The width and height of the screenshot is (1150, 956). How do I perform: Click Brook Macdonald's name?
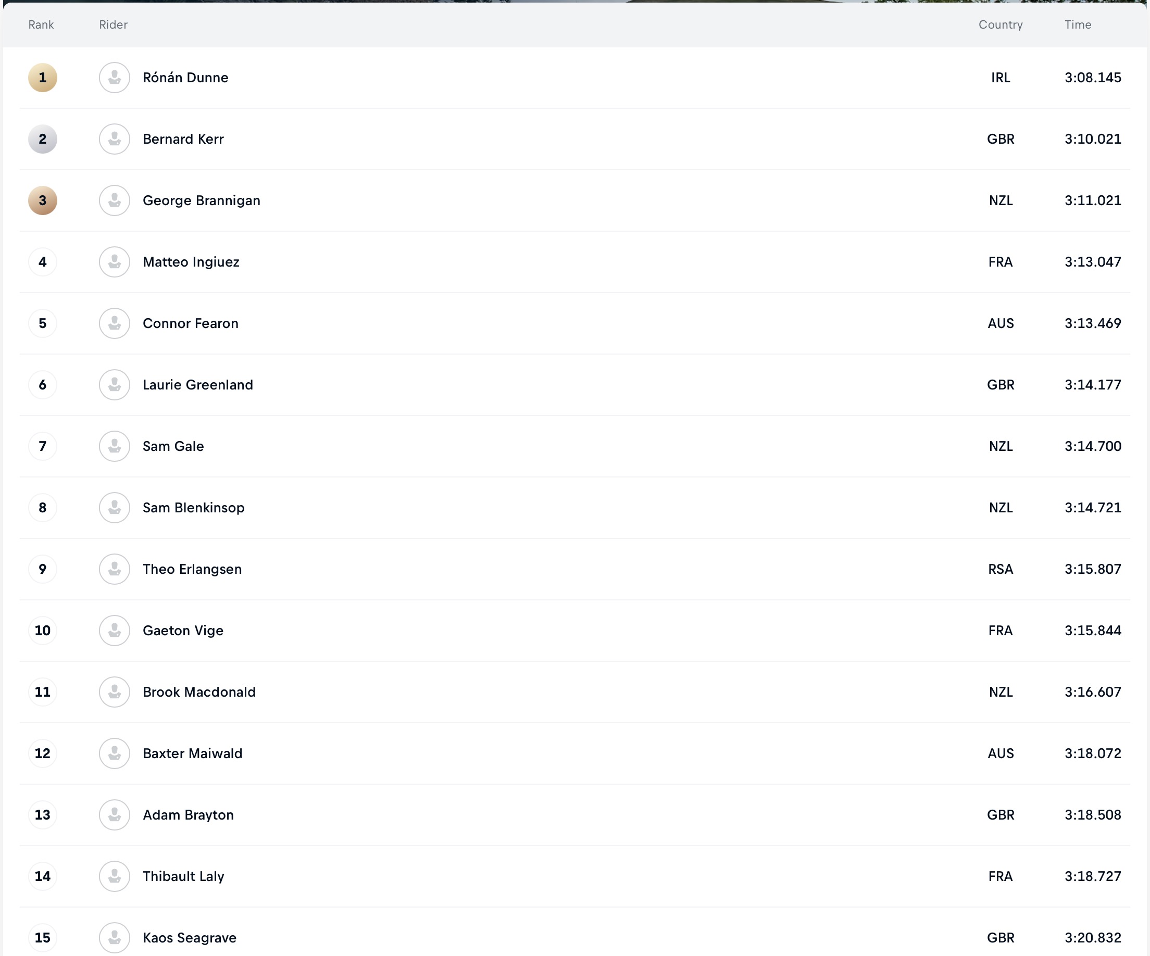click(199, 692)
